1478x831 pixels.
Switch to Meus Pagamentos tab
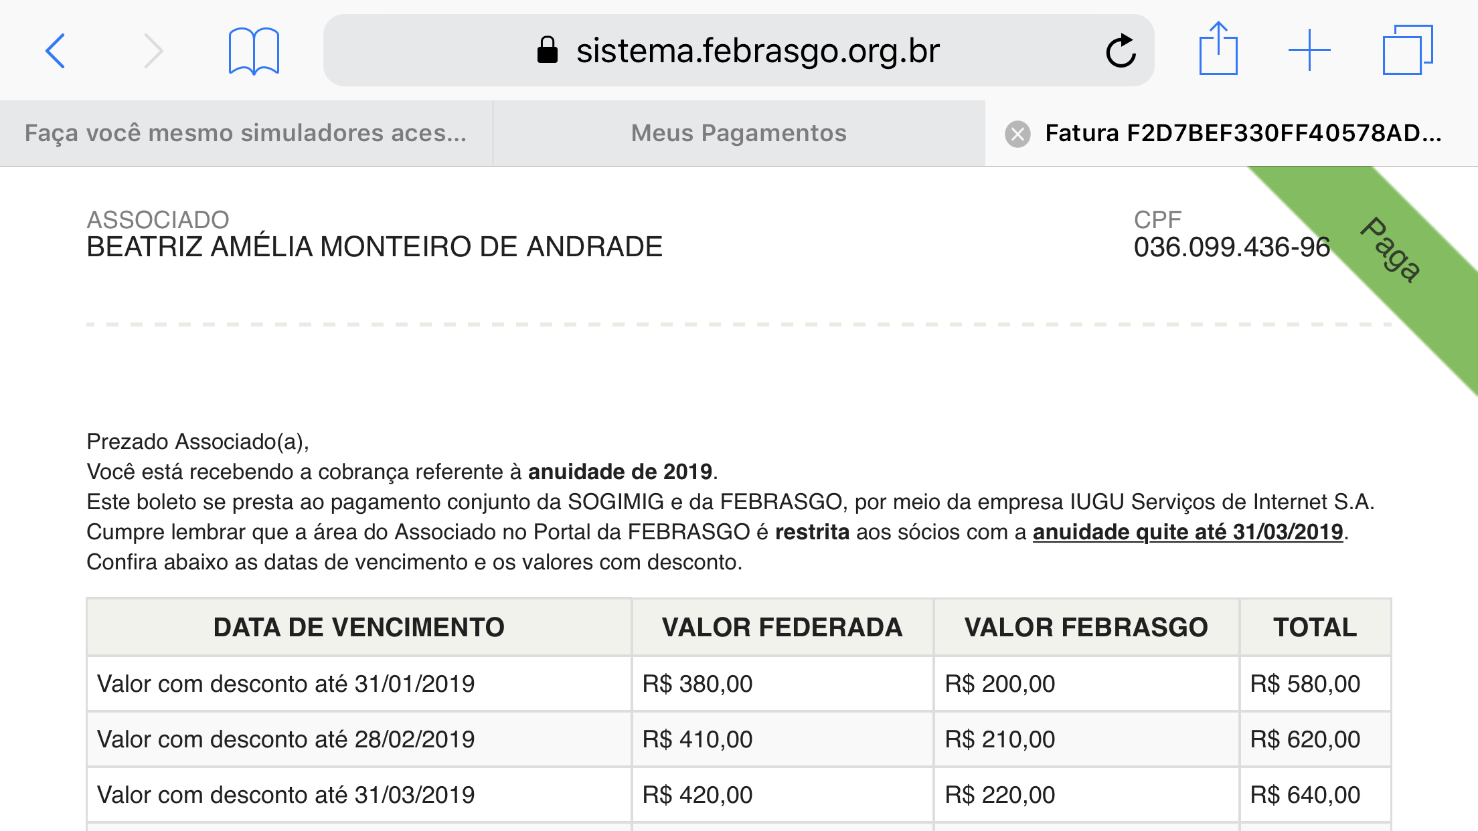(x=738, y=133)
